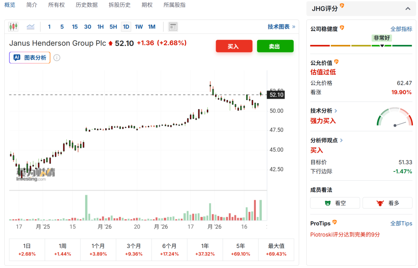
Task: Open the 全部Tips link
Action: [401, 223]
